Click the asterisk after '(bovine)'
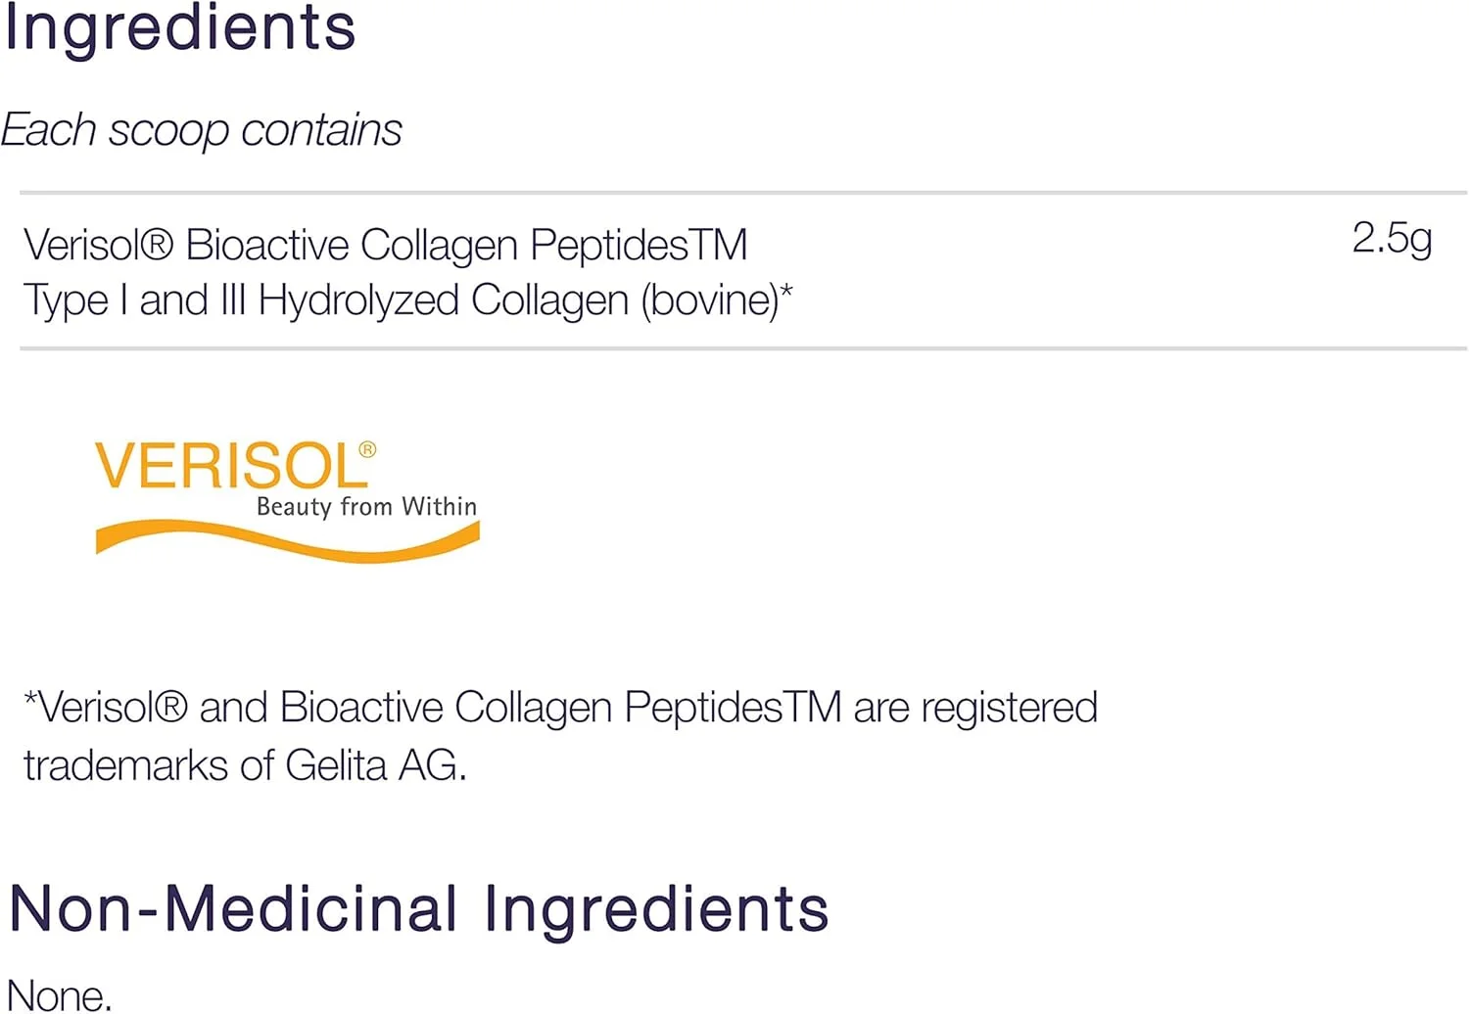1469x1014 pixels. click(786, 291)
